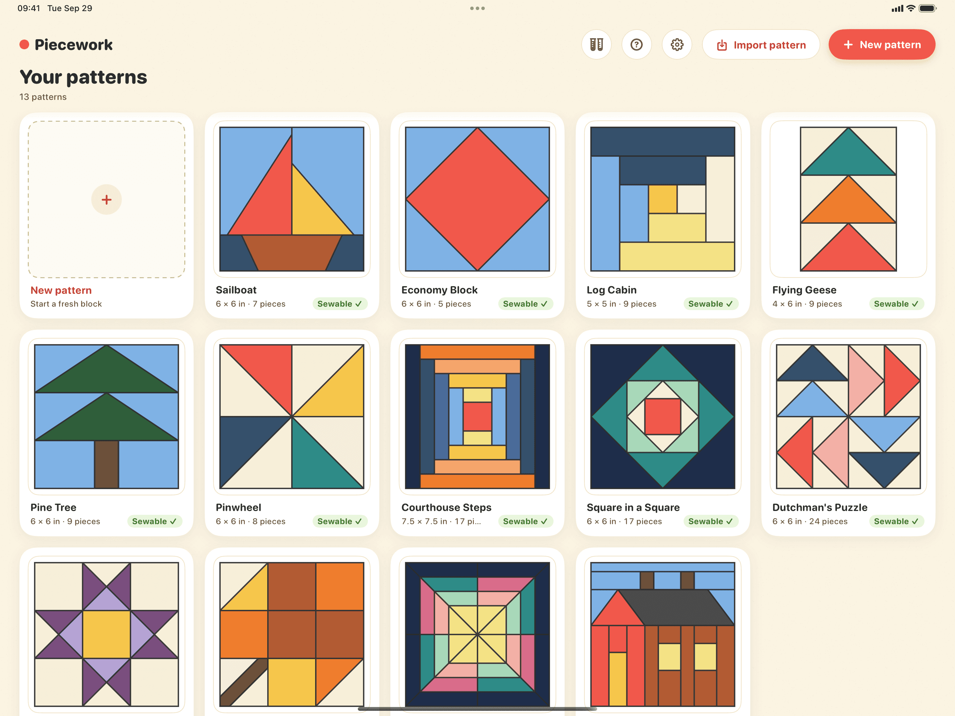The height and width of the screenshot is (716, 955).
Task: Click the Sewable badge on Square in a Square
Action: [711, 521]
